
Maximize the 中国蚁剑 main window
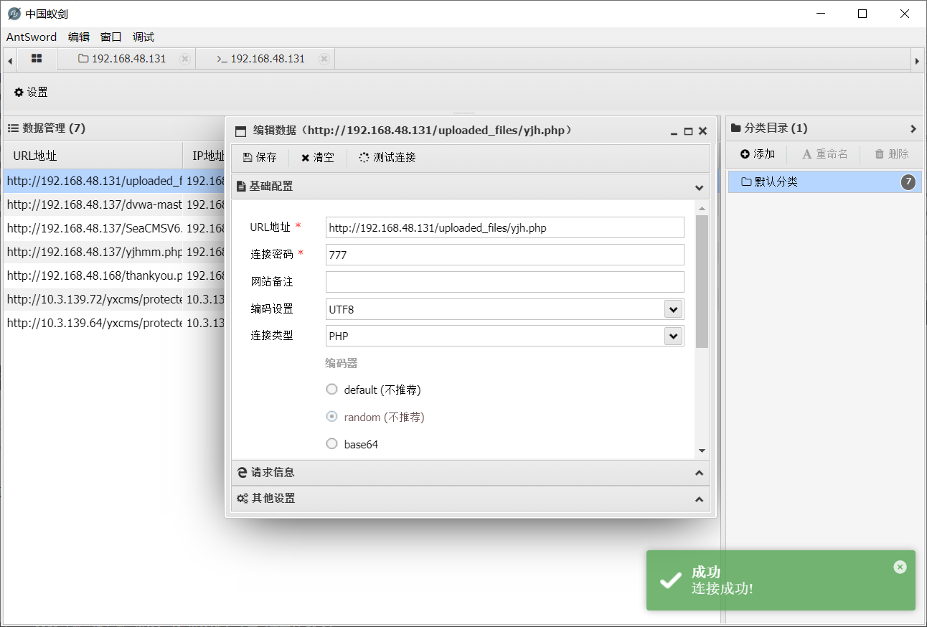pos(862,14)
